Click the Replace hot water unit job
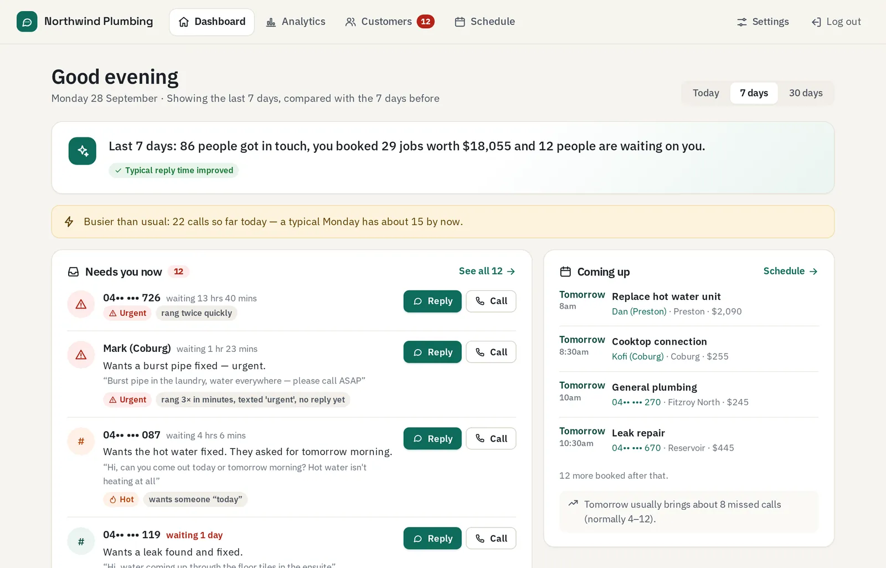Screen dimensions: 886x568 pyautogui.click(x=666, y=296)
